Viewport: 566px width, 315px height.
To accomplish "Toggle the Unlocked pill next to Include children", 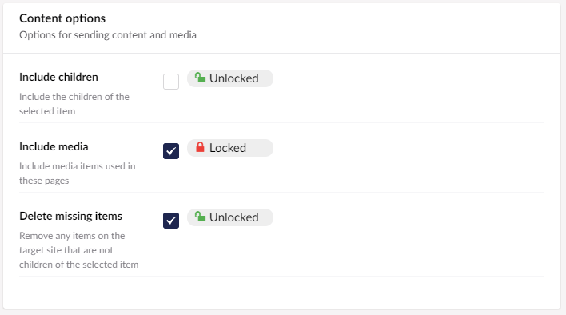I will click(x=230, y=78).
